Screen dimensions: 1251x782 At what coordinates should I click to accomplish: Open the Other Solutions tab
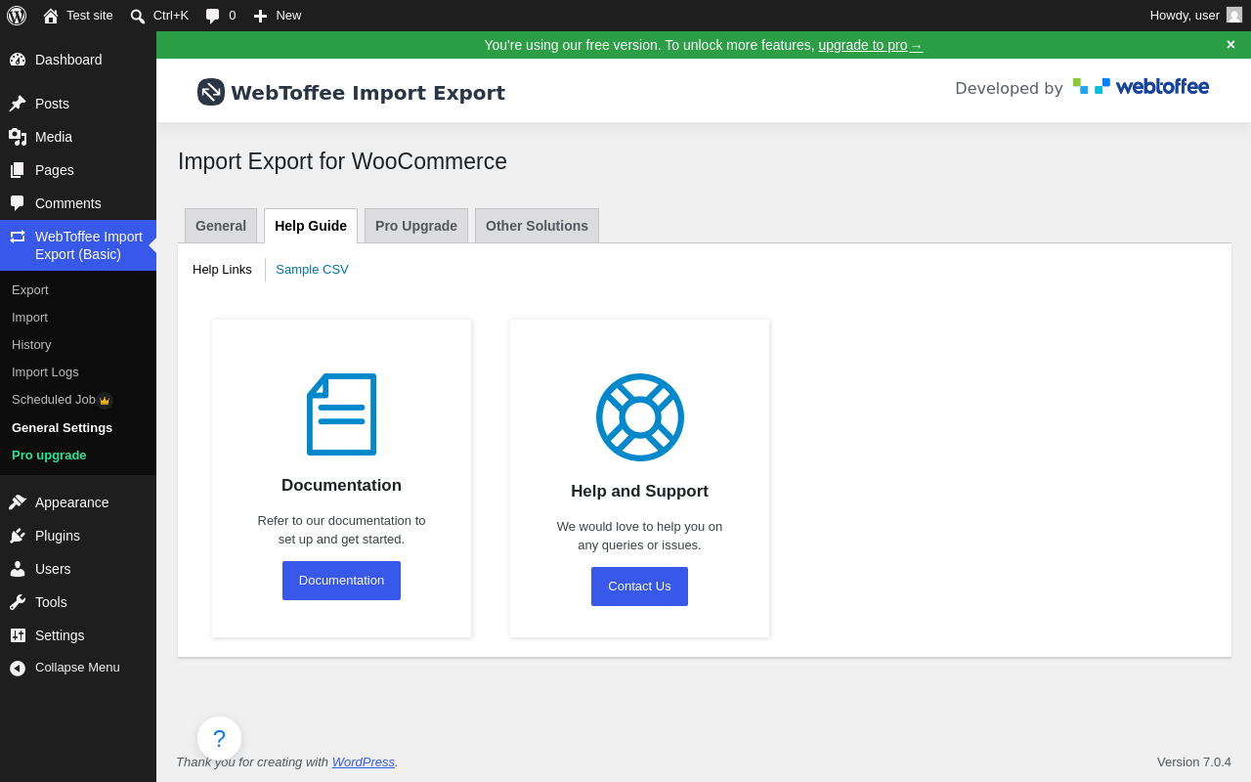537,226
